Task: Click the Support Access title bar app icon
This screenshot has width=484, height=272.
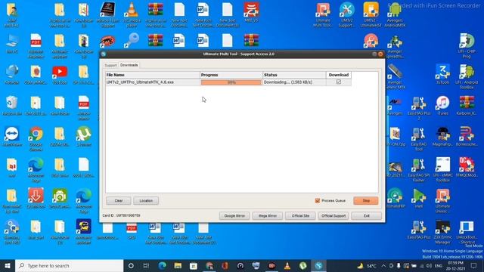Action: point(104,54)
